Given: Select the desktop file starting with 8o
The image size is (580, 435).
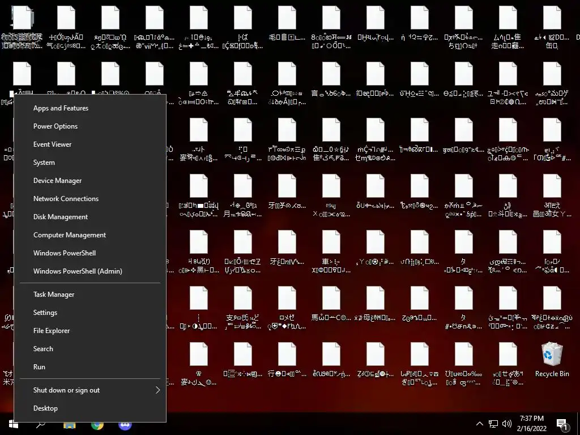Looking at the screenshot, I should (x=331, y=28).
